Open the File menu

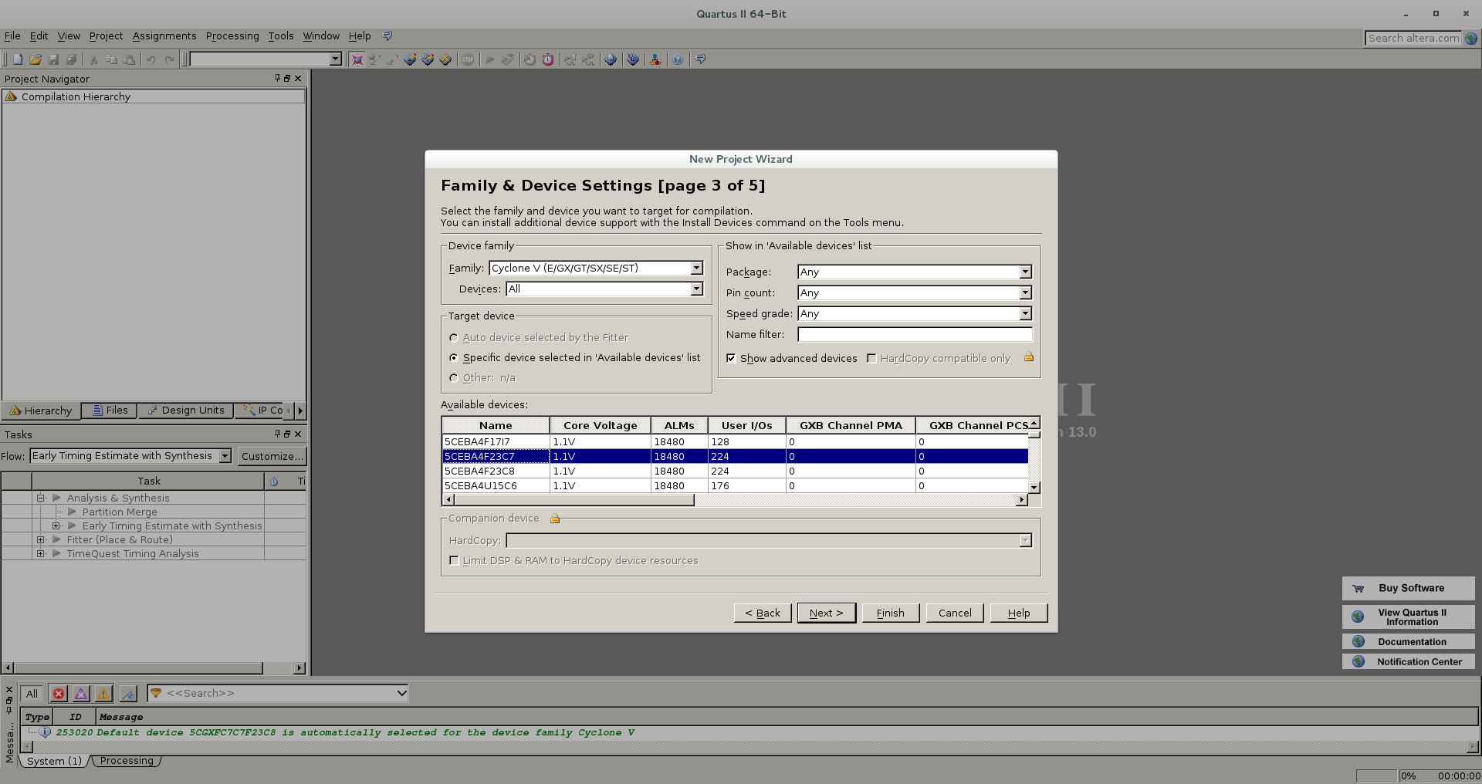coord(12,35)
